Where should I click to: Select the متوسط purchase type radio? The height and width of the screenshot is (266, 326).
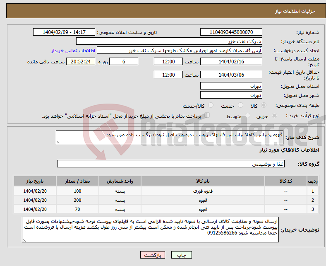pos(247,116)
